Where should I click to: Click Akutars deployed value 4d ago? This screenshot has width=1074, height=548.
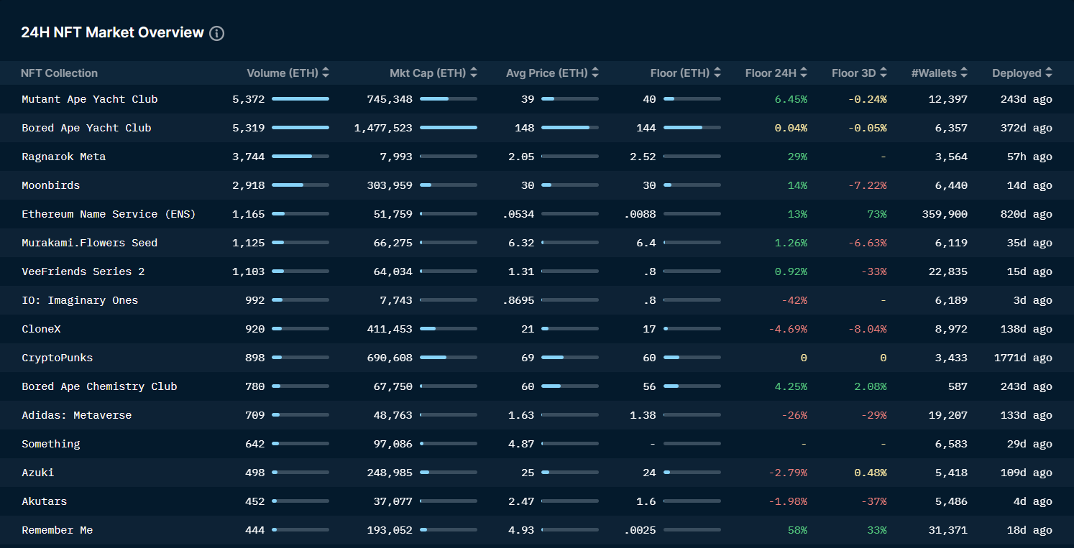coord(1032,501)
